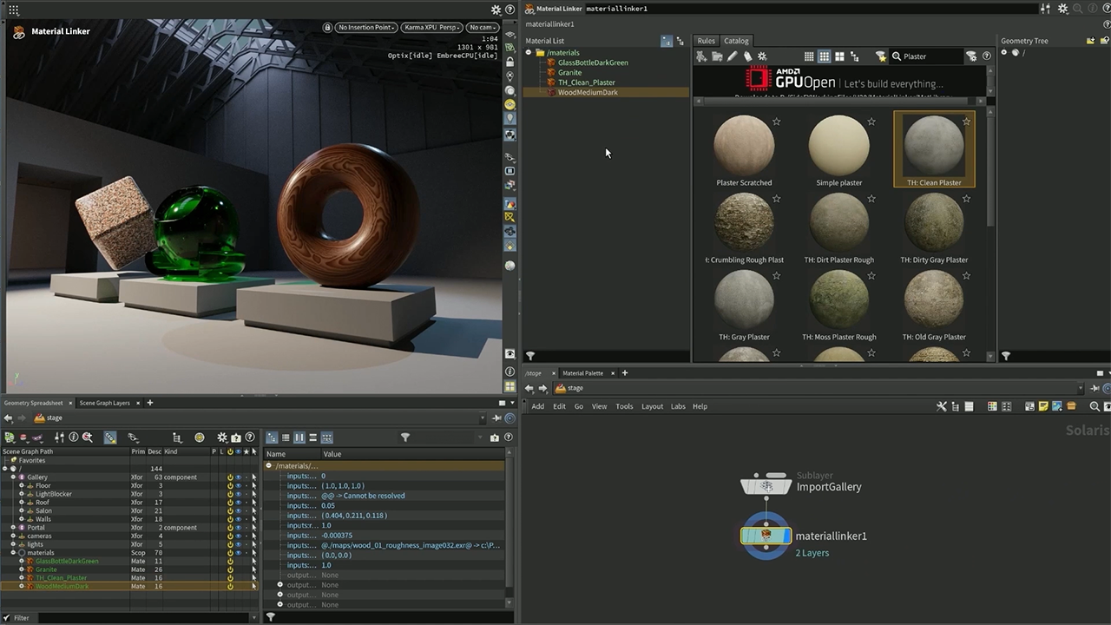Switch to the Rules tab
Image resolution: width=1111 pixels, height=625 pixels.
point(707,41)
